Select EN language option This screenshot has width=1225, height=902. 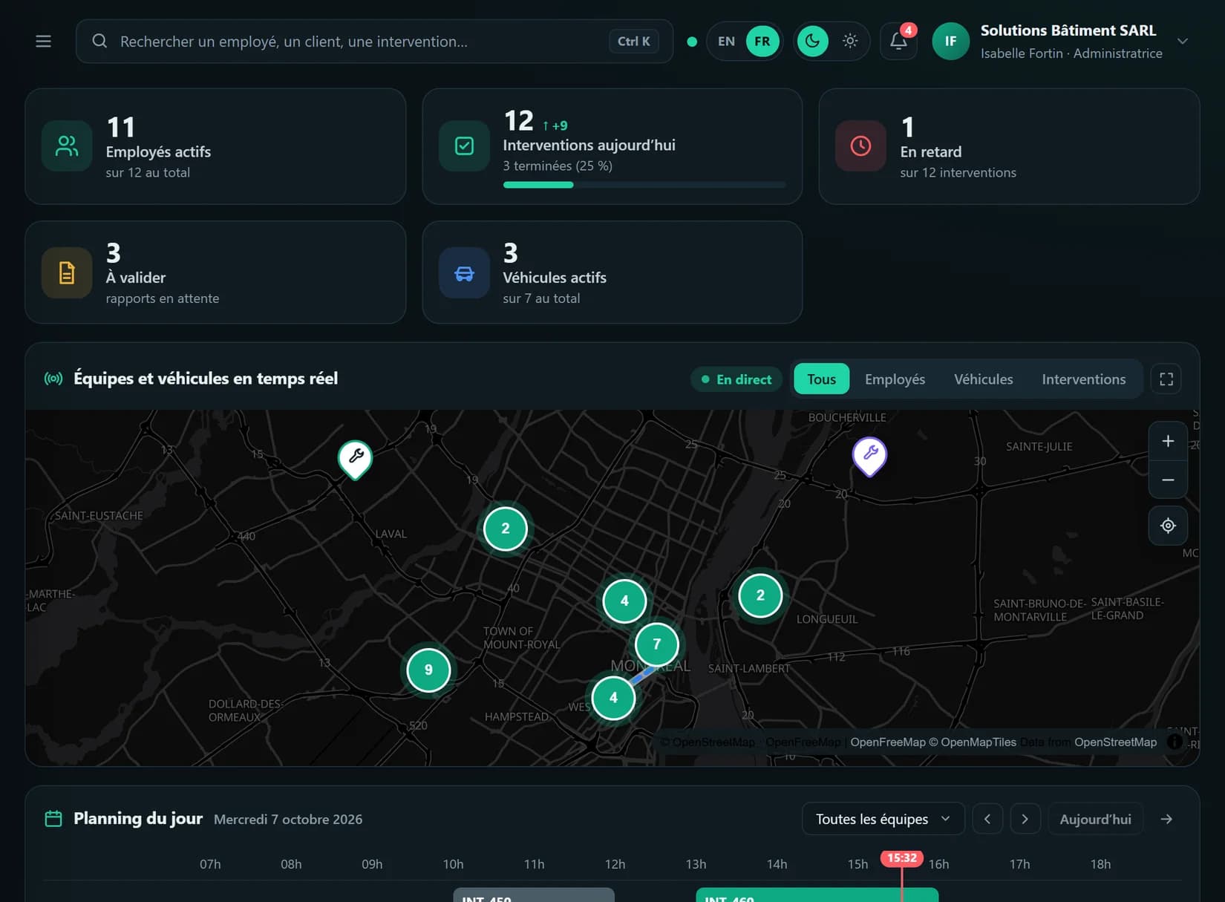pyautogui.click(x=726, y=42)
